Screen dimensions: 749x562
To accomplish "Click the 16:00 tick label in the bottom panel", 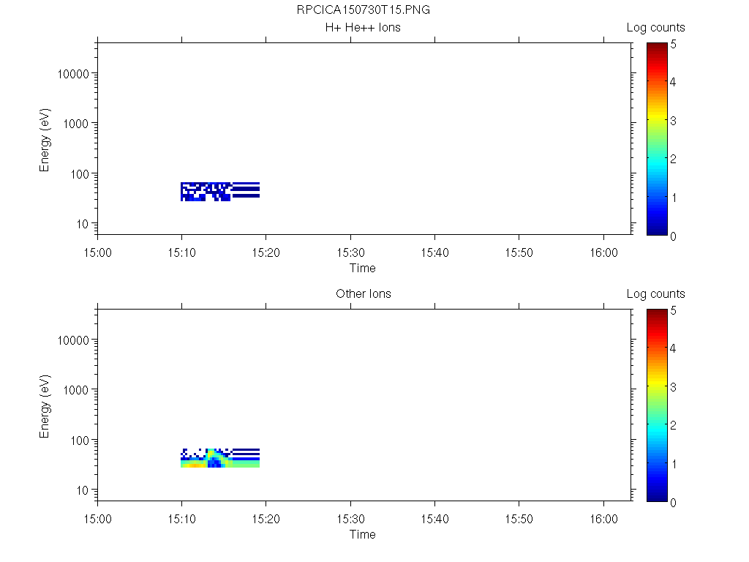I will 603,519.
